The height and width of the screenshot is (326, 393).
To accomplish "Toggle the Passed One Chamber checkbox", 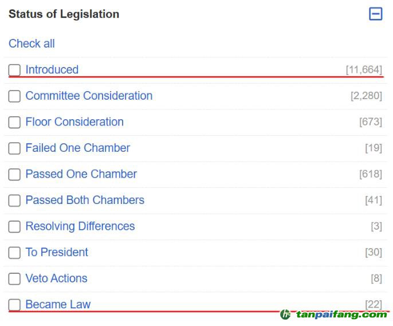I will tap(14, 174).
